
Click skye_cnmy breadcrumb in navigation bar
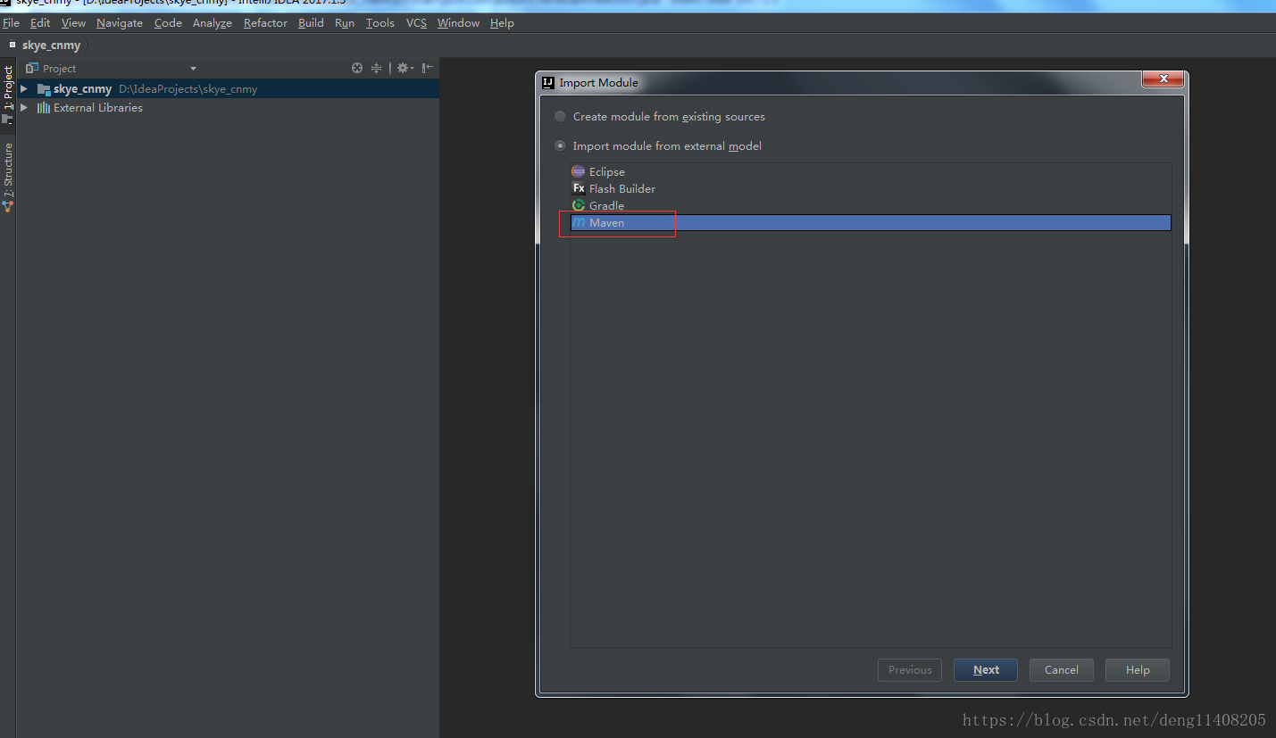52,45
